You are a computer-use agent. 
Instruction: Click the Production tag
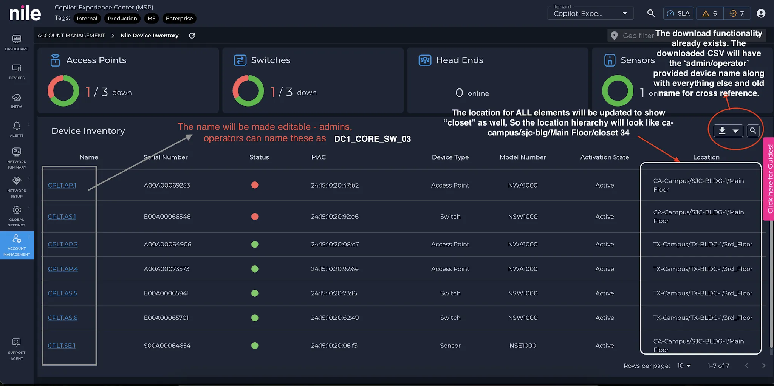point(122,19)
